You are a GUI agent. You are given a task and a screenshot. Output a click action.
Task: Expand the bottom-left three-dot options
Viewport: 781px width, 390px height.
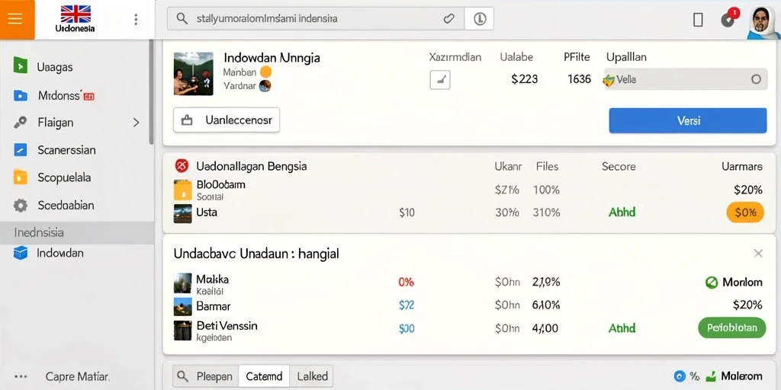tap(21, 376)
